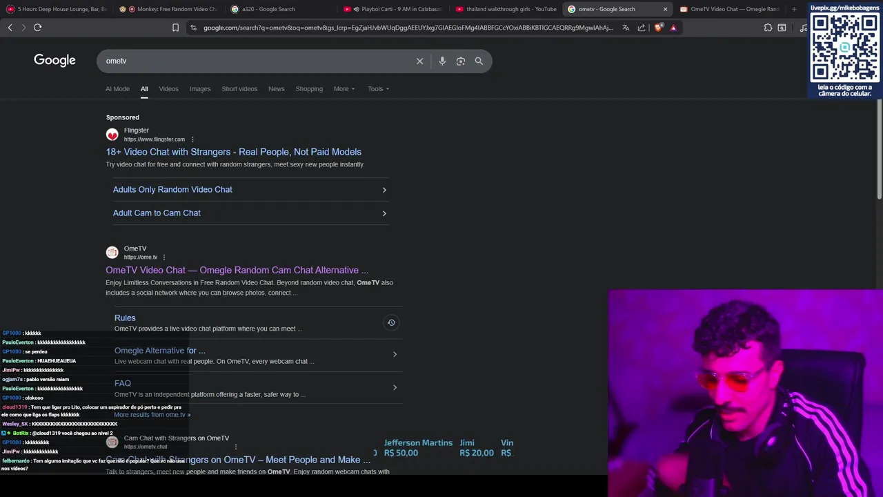Click the browser forward arrow
This screenshot has height=497, width=883.
pyautogui.click(x=23, y=28)
